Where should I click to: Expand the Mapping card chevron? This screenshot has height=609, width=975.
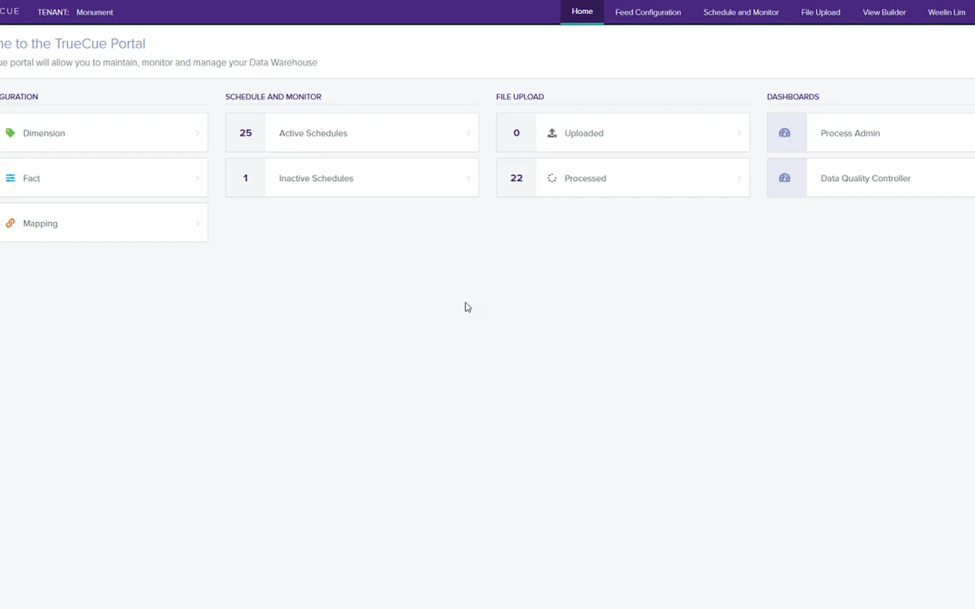tap(197, 224)
